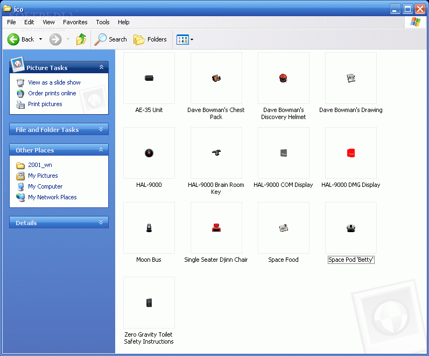Minimize the ico window

point(395,9)
